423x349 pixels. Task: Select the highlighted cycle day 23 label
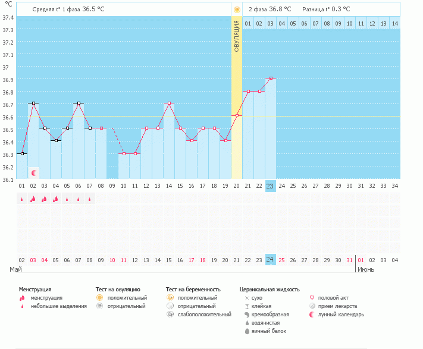pyautogui.click(x=270, y=185)
